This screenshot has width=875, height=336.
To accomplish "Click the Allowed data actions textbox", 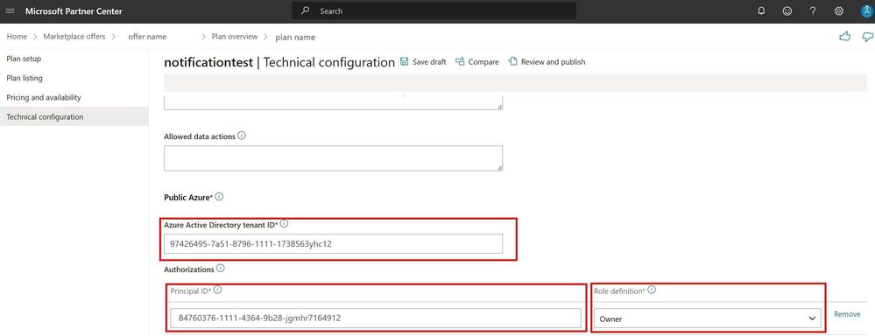I will [x=333, y=158].
